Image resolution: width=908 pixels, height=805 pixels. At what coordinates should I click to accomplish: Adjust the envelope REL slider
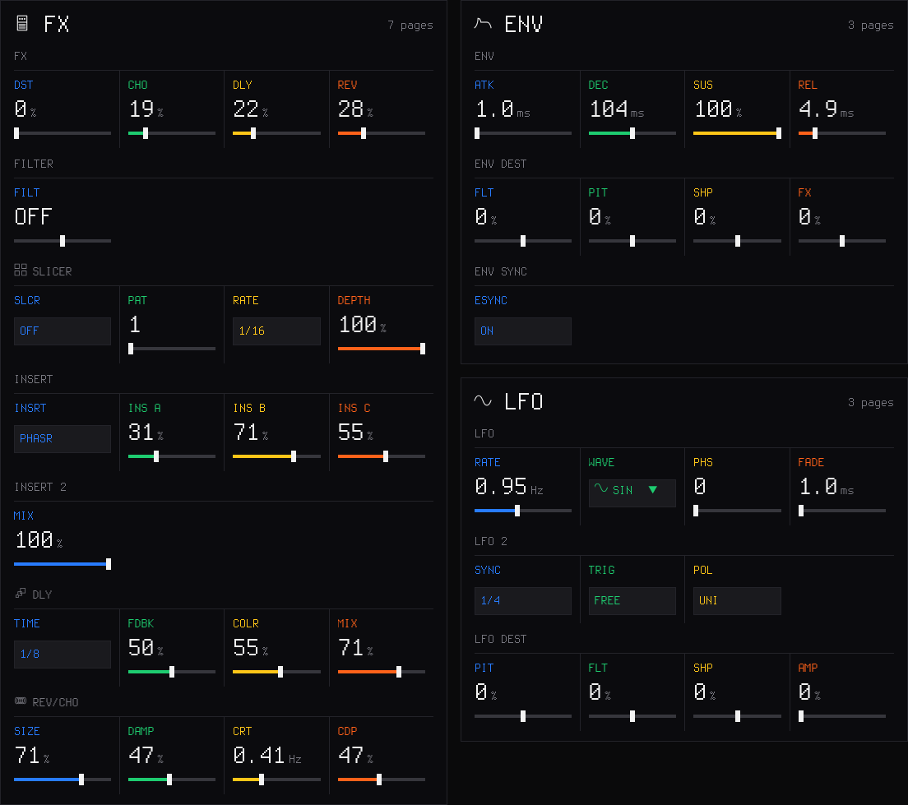point(841,133)
